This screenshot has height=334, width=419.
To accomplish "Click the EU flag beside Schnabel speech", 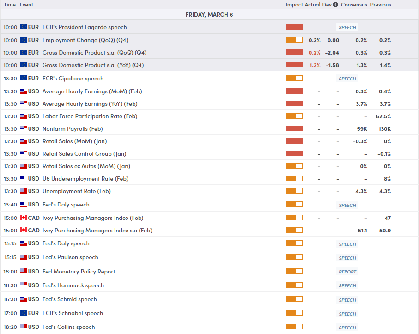I will [24, 313].
